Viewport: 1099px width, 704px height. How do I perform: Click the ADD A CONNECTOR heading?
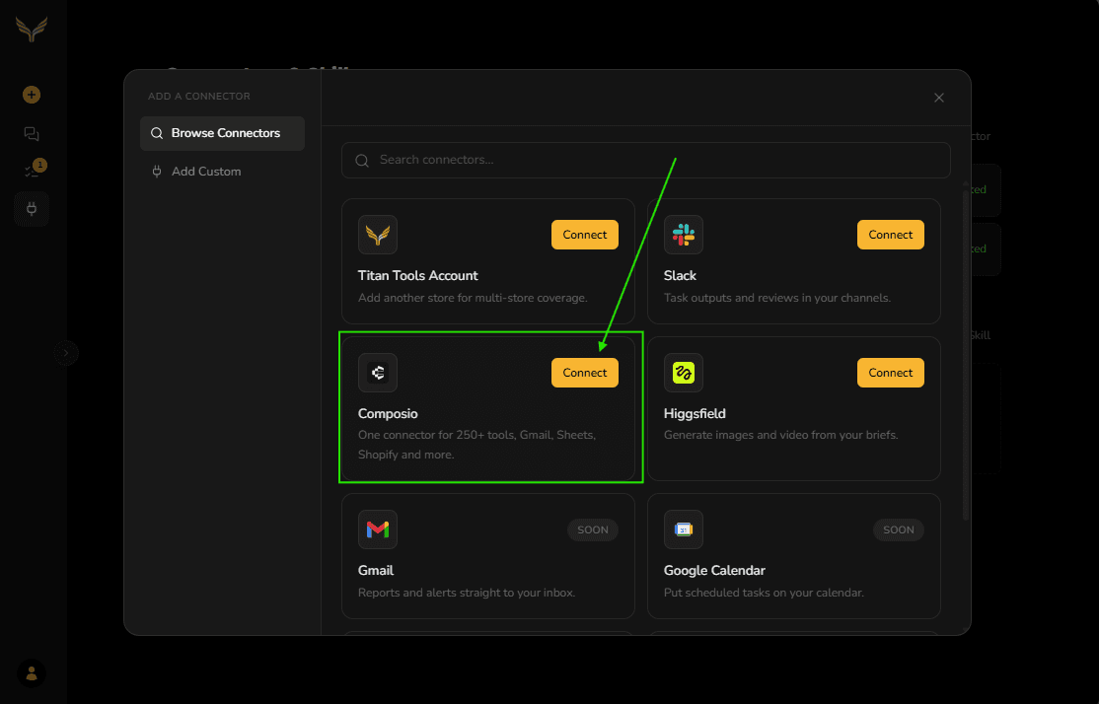click(199, 96)
